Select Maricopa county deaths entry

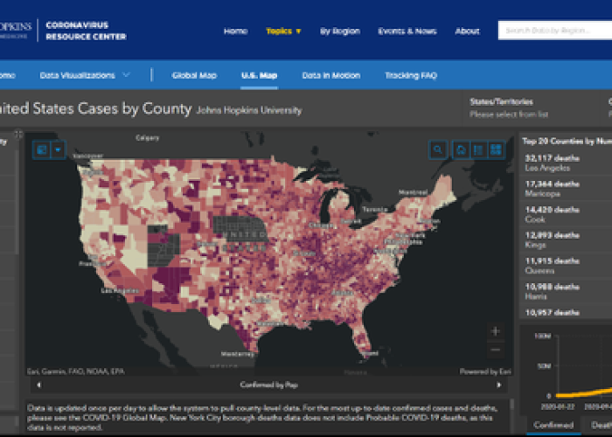pos(566,189)
